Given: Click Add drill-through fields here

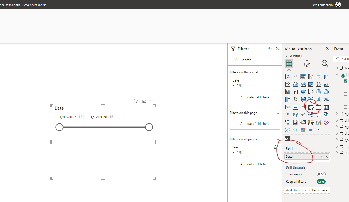Looking at the screenshot, I should (x=307, y=190).
